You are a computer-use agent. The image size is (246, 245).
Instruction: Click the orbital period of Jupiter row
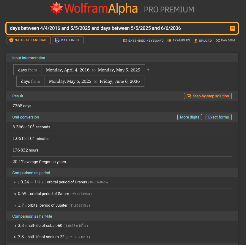[x=52, y=205]
